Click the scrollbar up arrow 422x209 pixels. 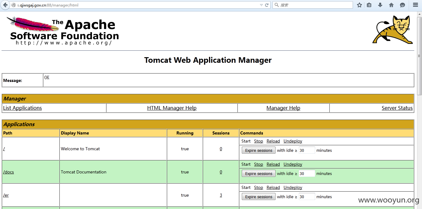click(x=419, y=14)
